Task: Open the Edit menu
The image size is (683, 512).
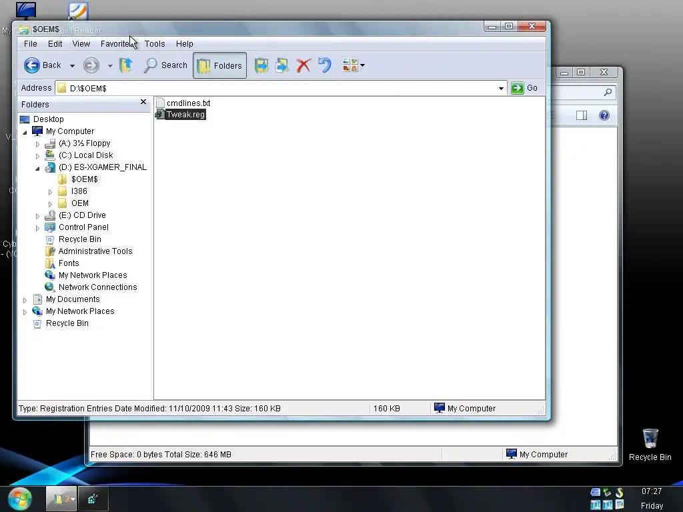Action: pyautogui.click(x=55, y=44)
